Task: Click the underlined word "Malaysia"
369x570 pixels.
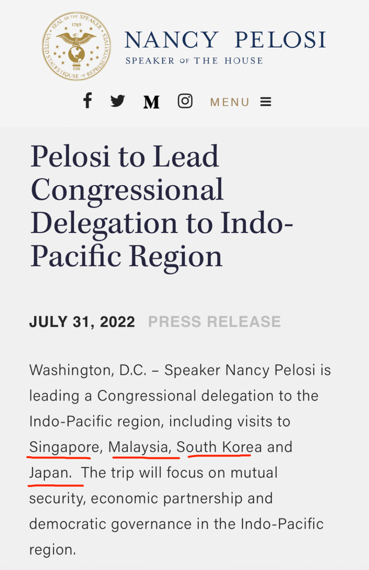Action: click(138, 447)
